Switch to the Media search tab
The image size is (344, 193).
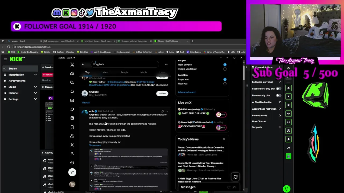(144, 72)
